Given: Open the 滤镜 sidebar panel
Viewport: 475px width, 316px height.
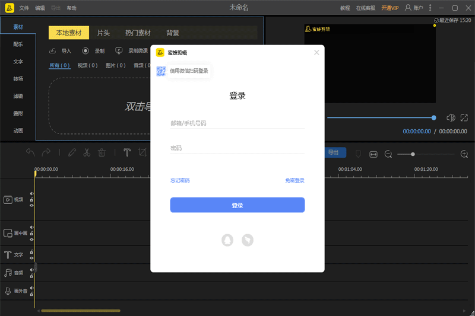Looking at the screenshot, I should coord(18,95).
